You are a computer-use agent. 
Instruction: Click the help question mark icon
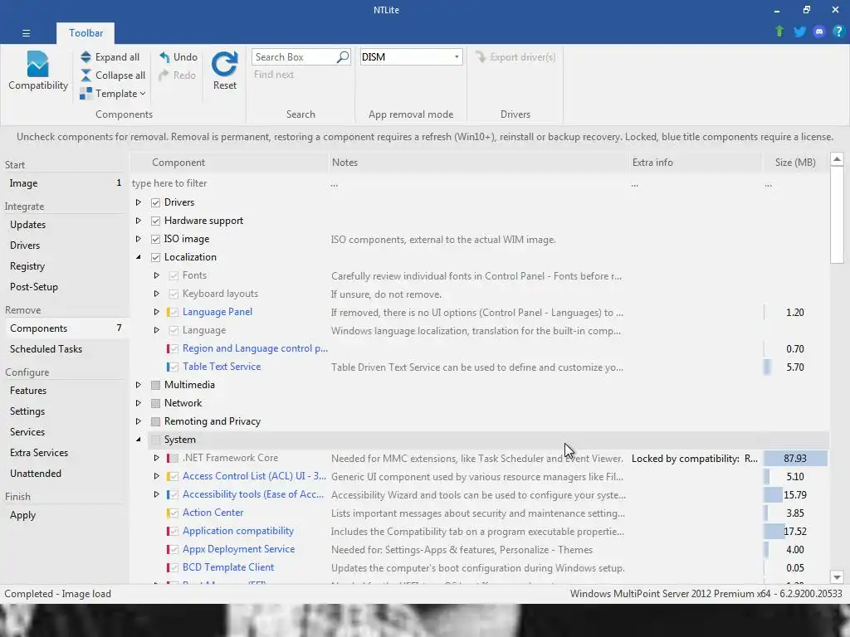tap(838, 32)
